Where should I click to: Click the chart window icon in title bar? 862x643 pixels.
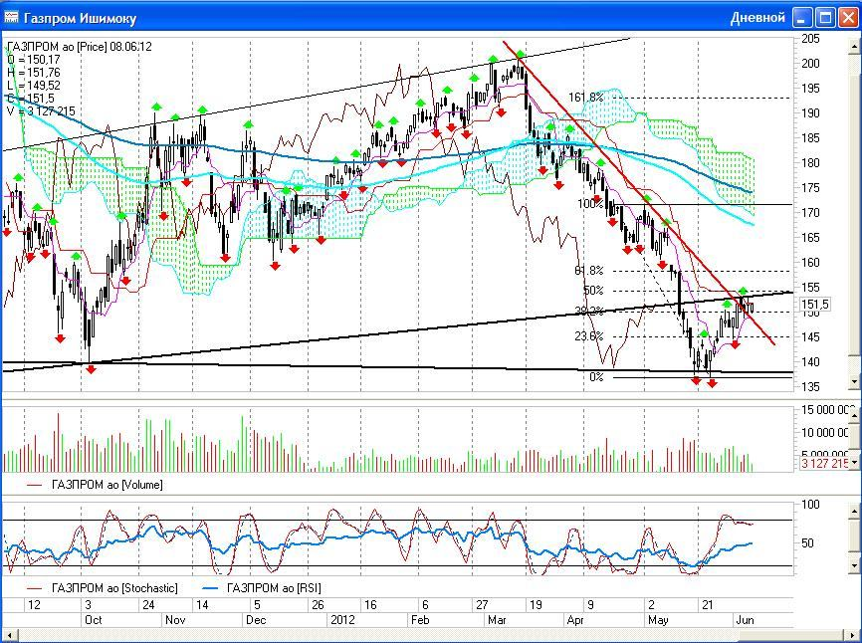[x=12, y=18]
